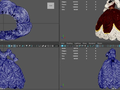Open the Show menu

tap(84, 43)
